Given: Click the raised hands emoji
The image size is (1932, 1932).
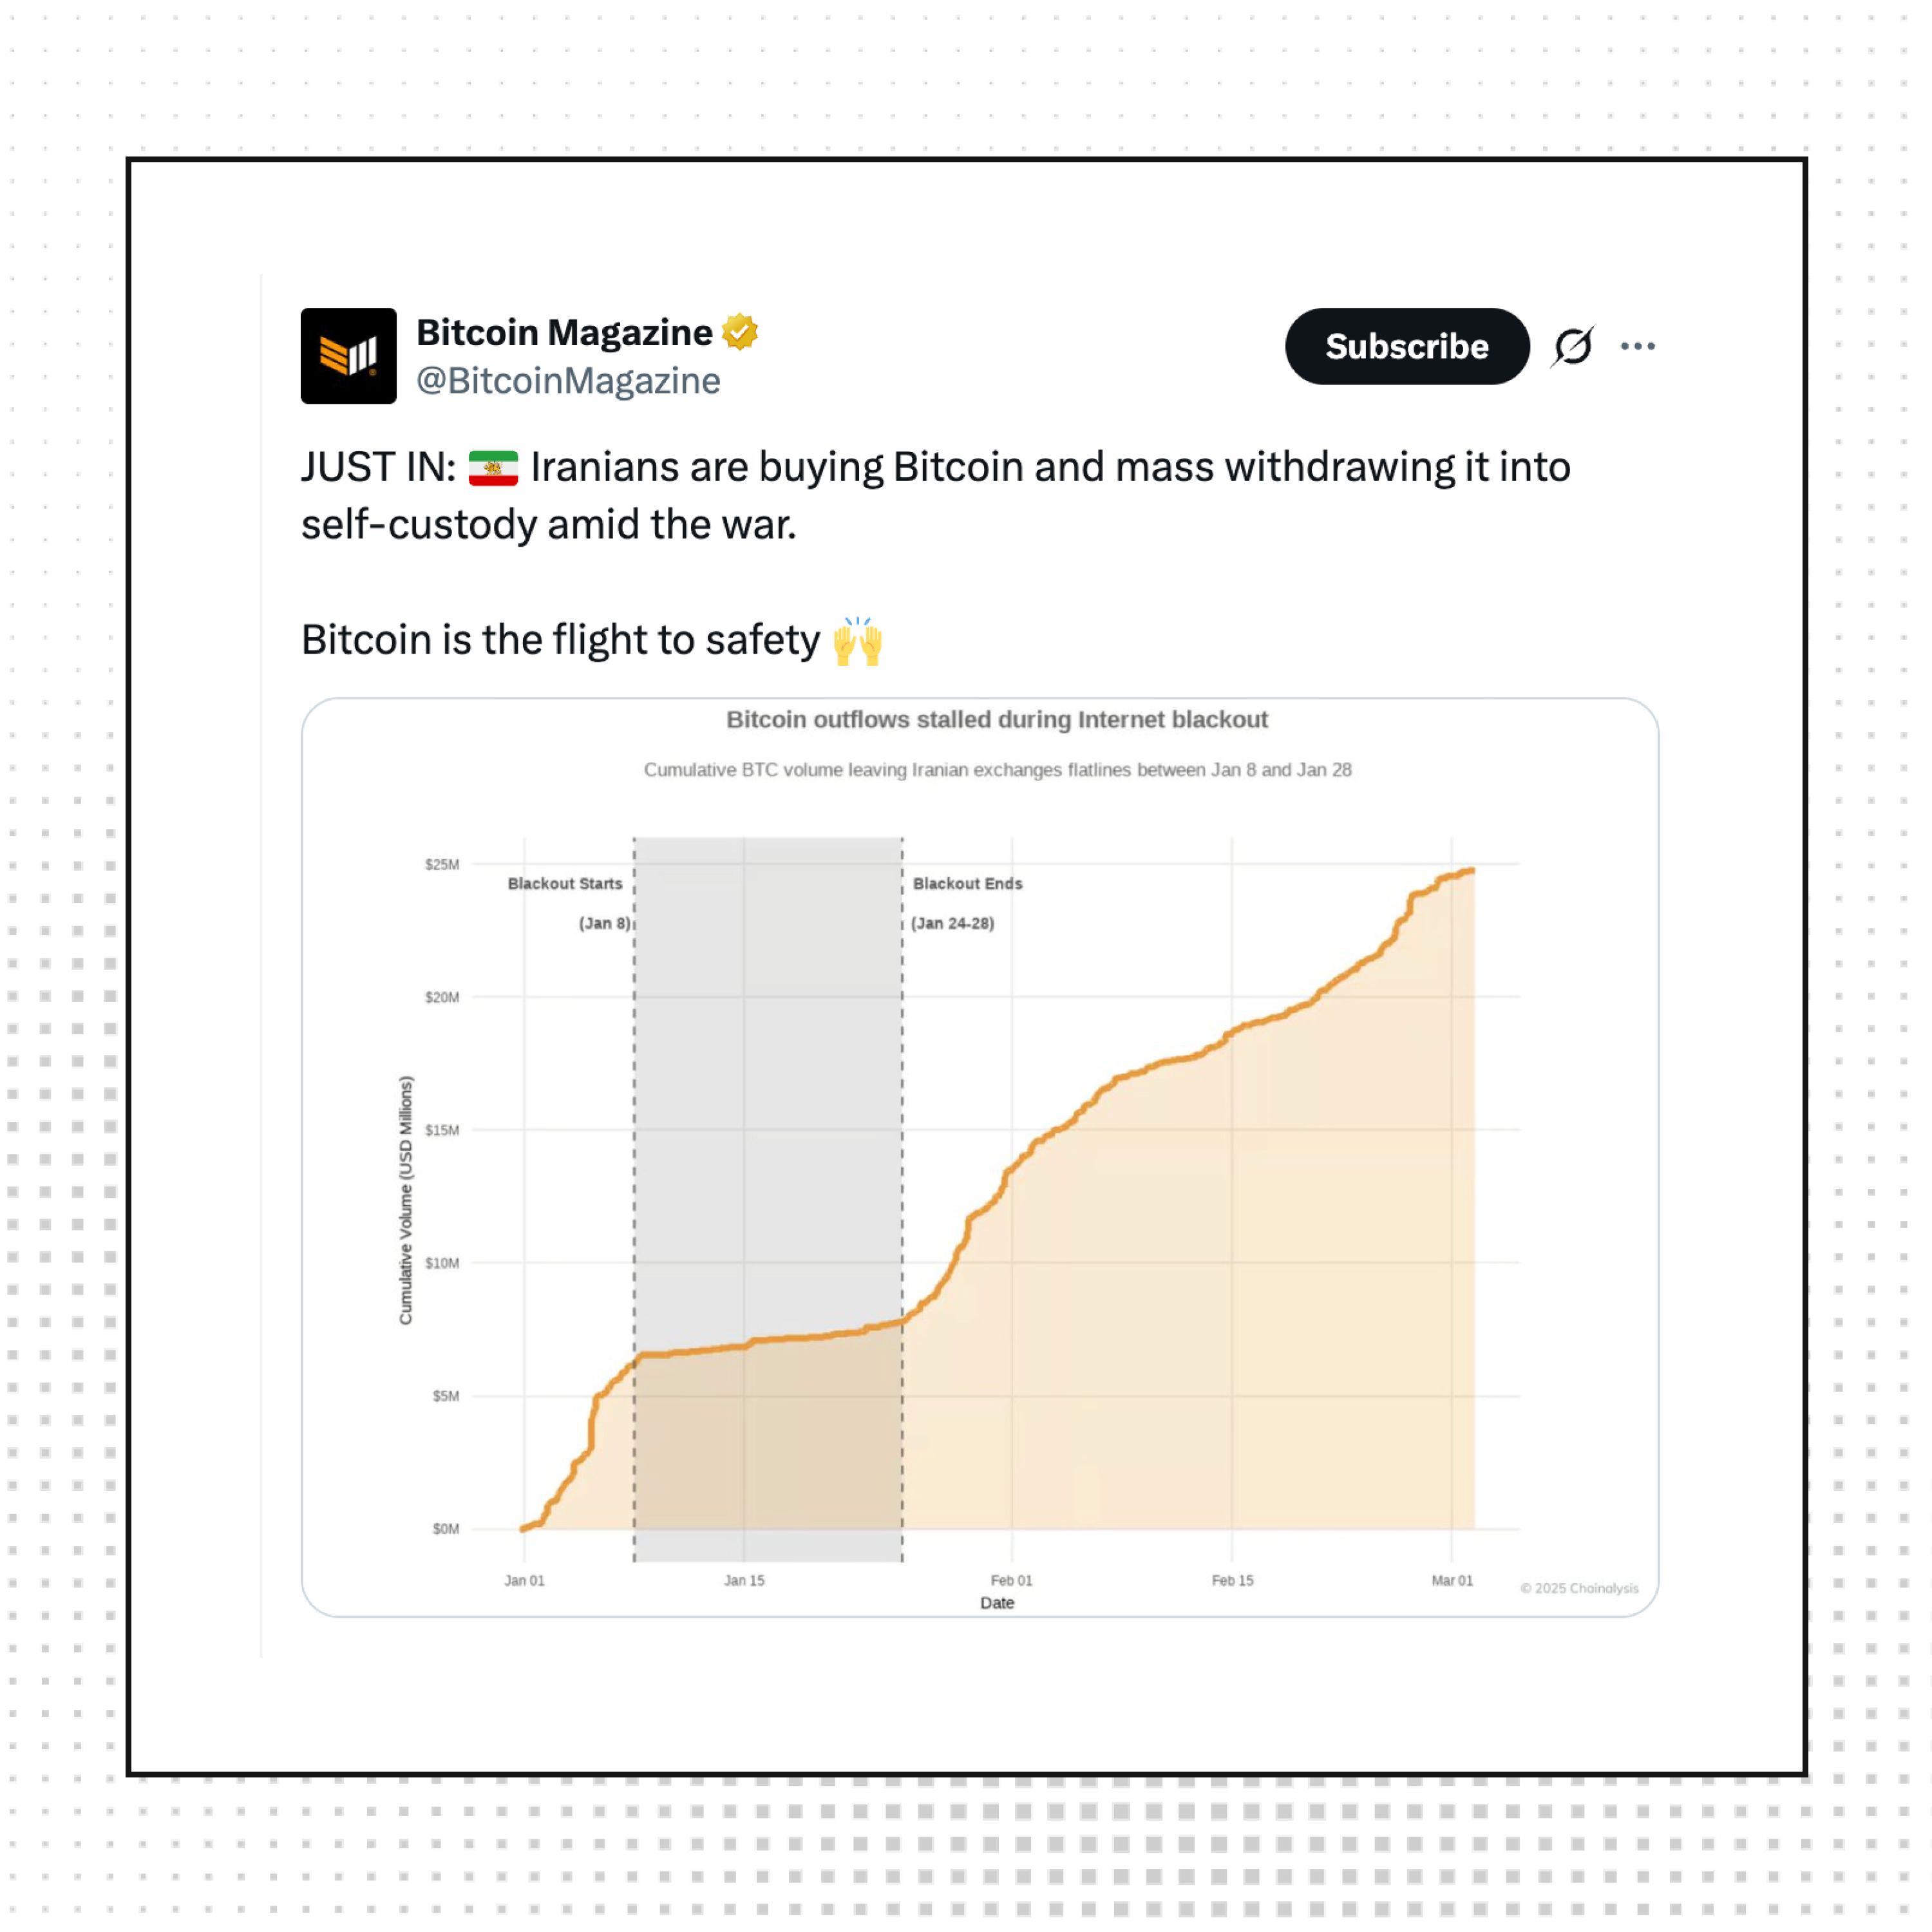Looking at the screenshot, I should tap(857, 641).
